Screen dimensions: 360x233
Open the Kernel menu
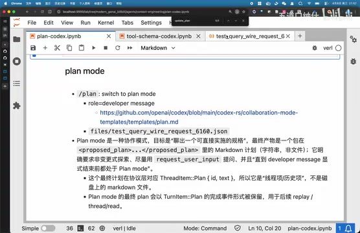tap(106, 23)
